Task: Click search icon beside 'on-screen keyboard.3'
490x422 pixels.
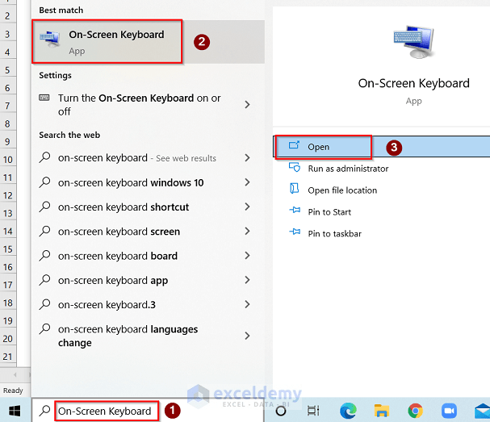Action: [44, 304]
